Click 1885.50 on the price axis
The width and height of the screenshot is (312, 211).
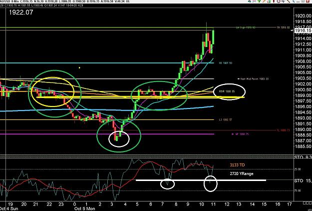(303, 146)
